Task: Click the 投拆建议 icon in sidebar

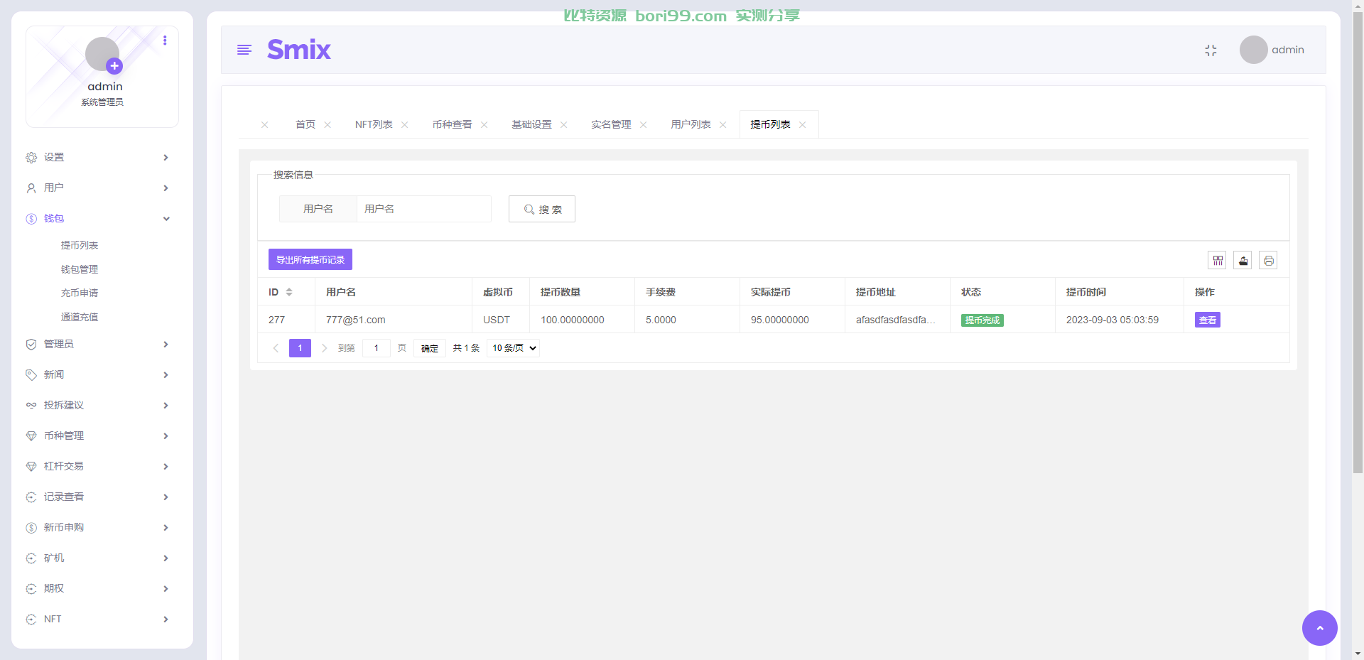Action: pyautogui.click(x=31, y=406)
